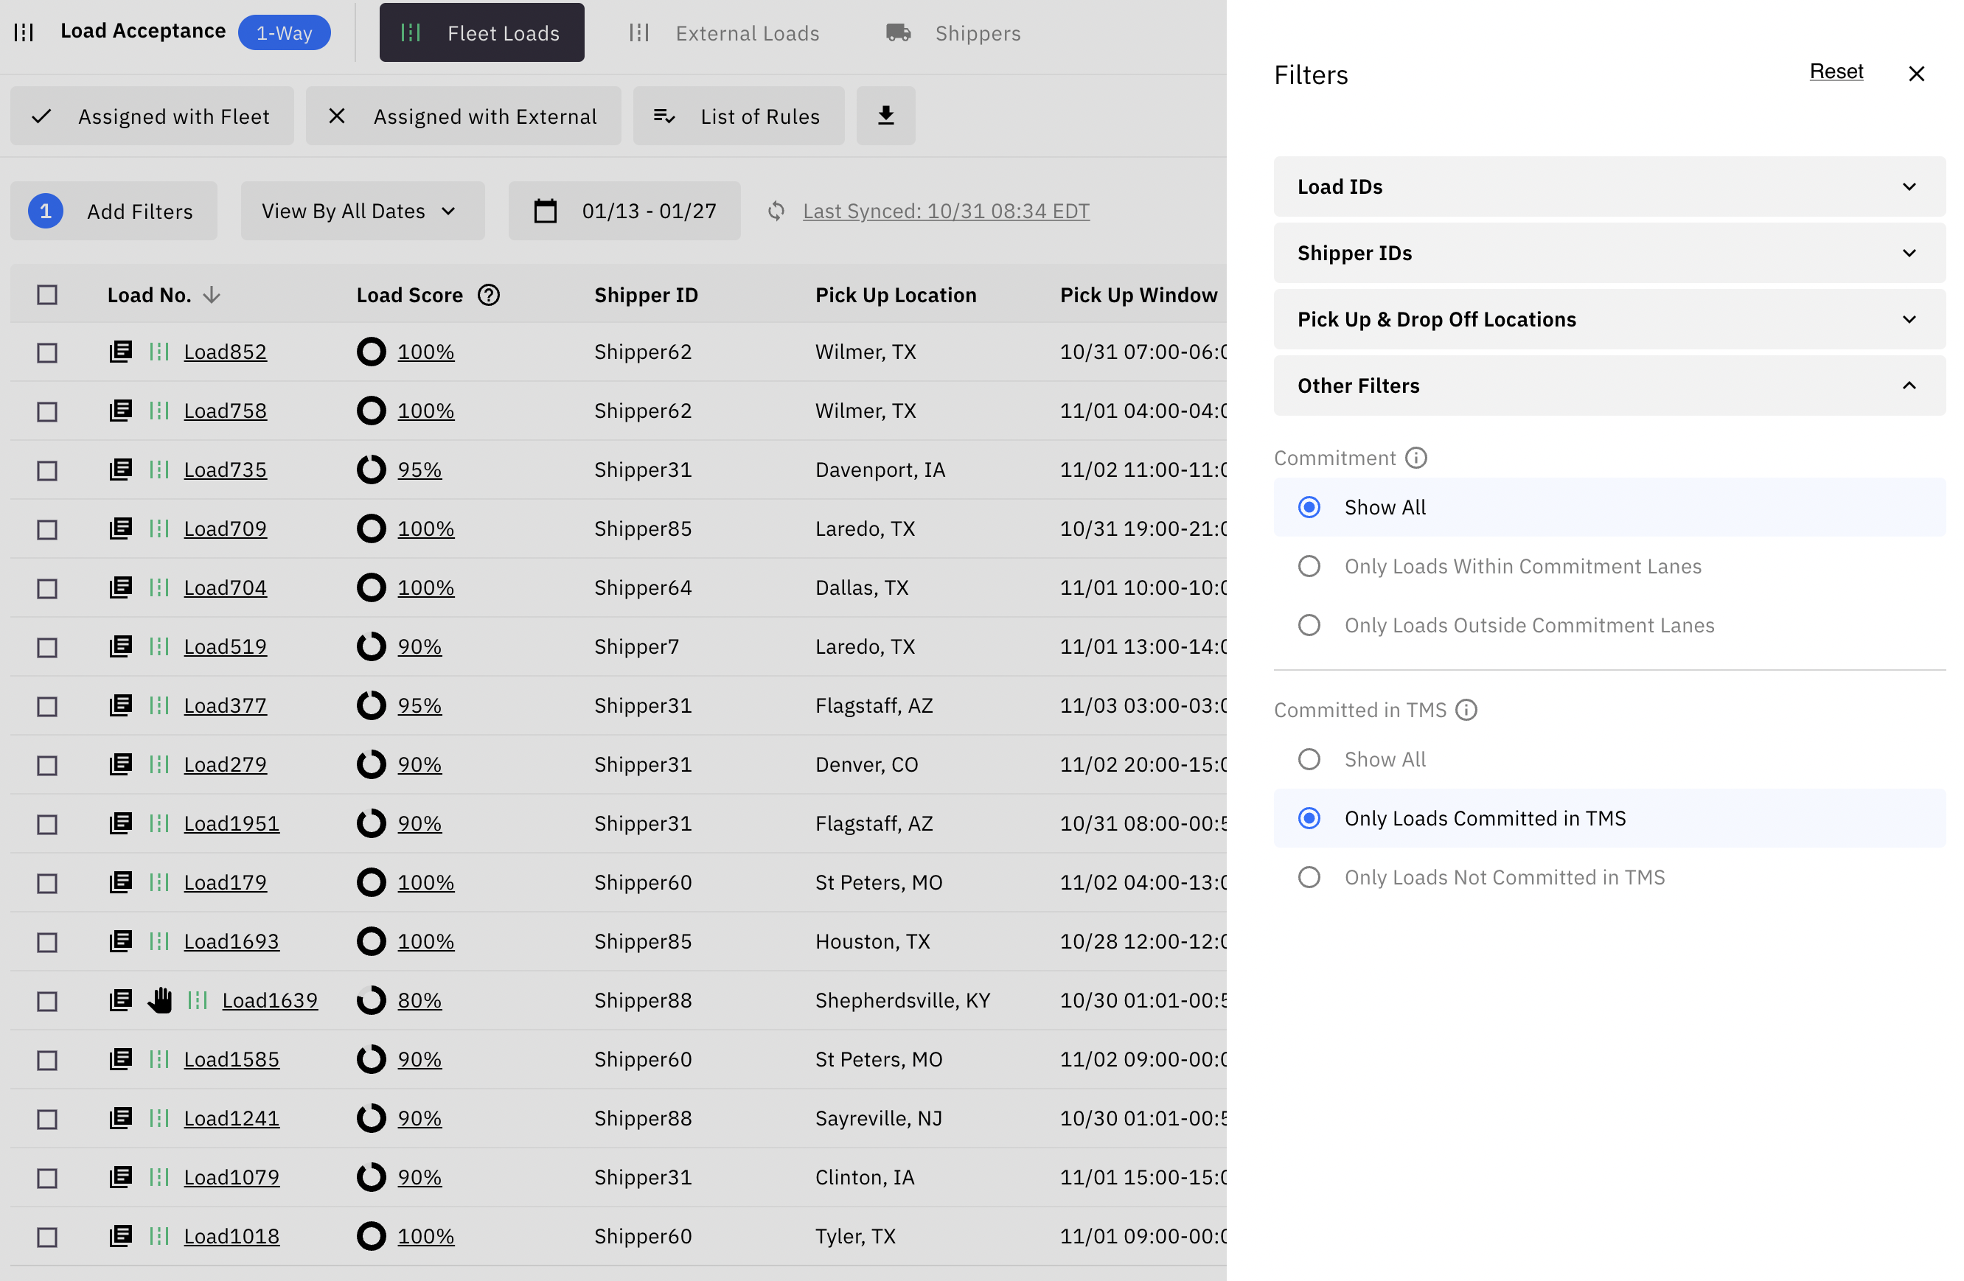Select Only Loads Within Commitment Lanes radio button
This screenshot has width=1964, height=1281.
(x=1309, y=566)
